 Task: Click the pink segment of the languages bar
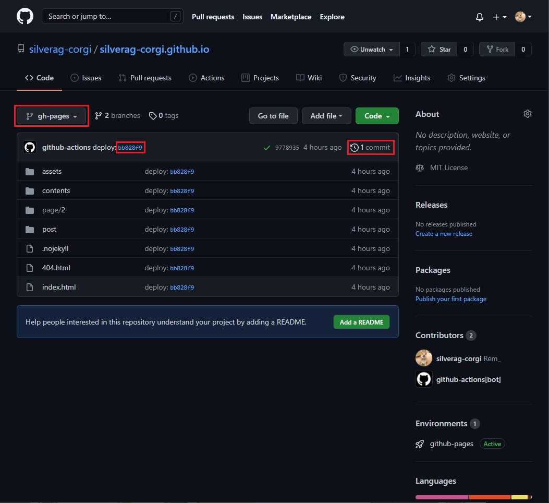tap(442, 497)
